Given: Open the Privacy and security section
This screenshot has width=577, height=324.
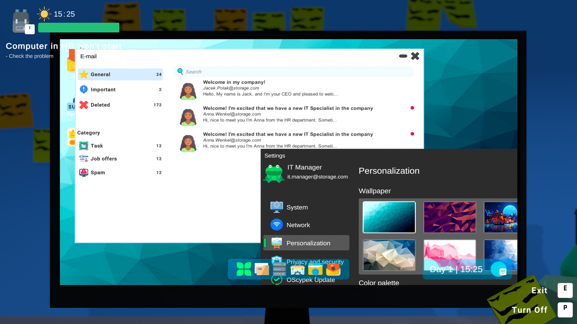Looking at the screenshot, I should (306, 261).
